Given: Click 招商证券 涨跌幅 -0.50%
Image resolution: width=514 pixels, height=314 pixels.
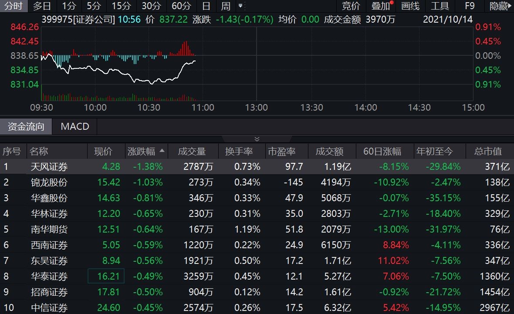Looking at the screenshot, I should tap(148, 292).
